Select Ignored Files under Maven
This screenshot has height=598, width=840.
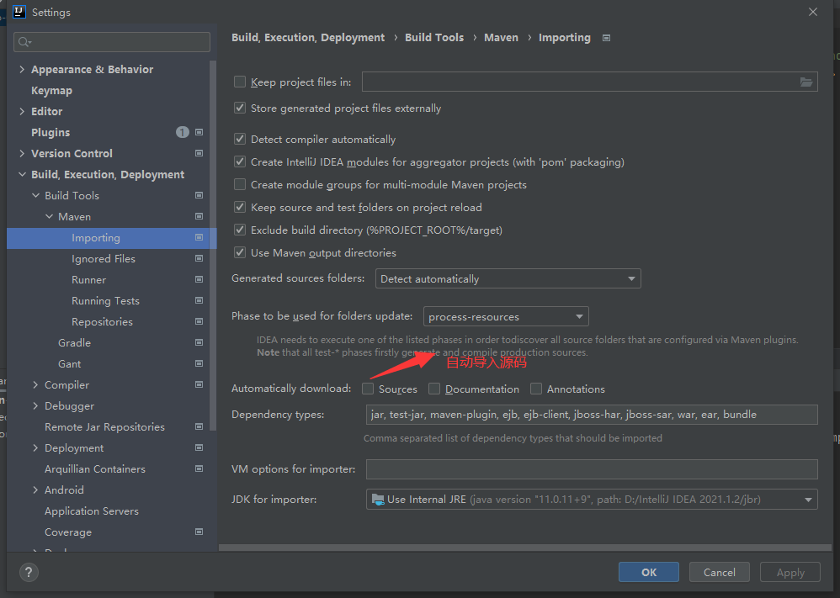[x=104, y=258]
